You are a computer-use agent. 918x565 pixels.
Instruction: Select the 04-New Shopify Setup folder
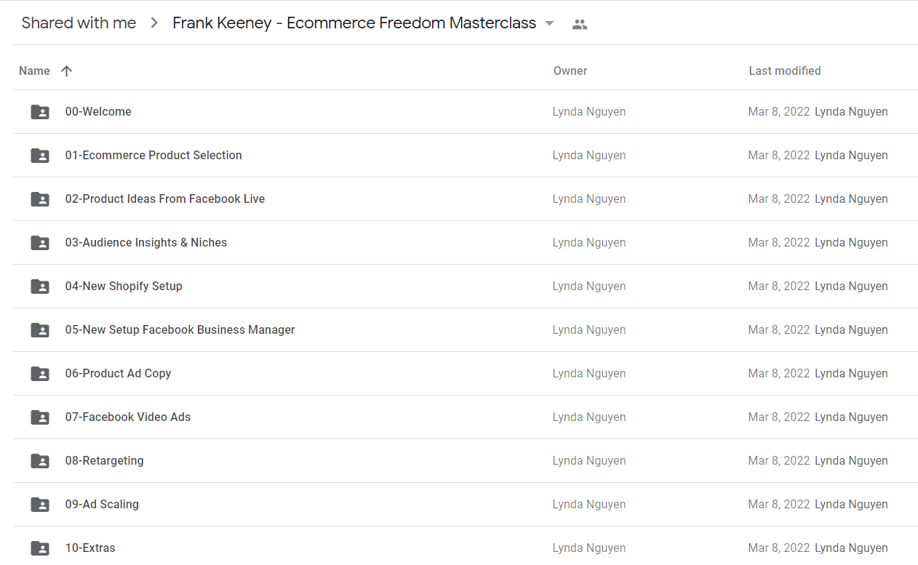pos(466,286)
